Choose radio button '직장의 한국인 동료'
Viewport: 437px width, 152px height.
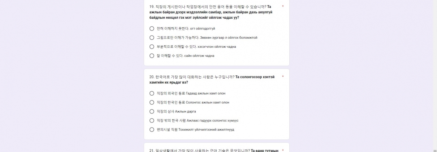[152, 102]
